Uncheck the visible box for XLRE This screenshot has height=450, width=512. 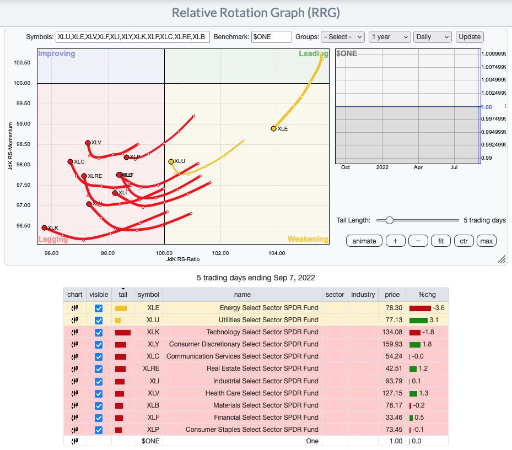(x=99, y=368)
